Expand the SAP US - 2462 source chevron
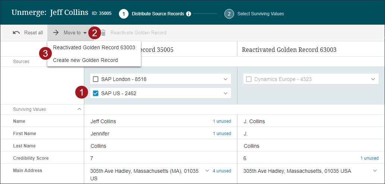 pyautogui.click(x=225, y=93)
